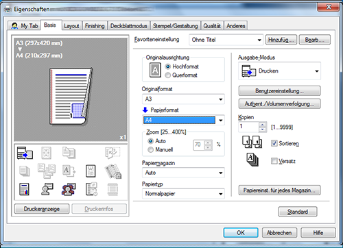Viewport: 343px width, 248px height.
Task: Click into the Kopien number field
Action: (249, 127)
